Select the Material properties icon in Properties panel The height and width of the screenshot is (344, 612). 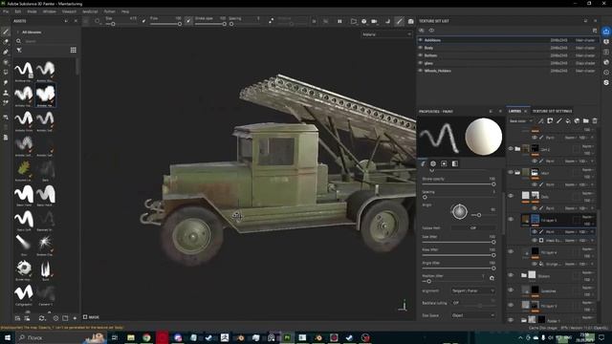(455, 163)
